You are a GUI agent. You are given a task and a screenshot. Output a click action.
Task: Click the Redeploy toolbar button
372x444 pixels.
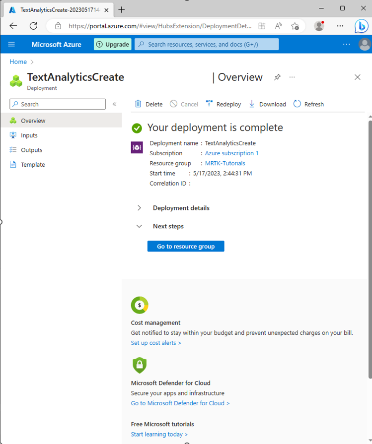[x=223, y=104]
